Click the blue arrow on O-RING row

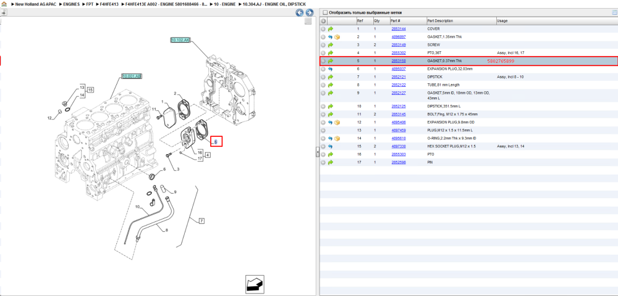tap(331, 138)
